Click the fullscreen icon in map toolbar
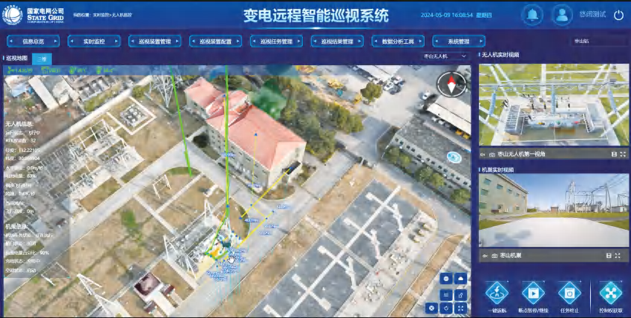This screenshot has width=631, height=318. click(x=462, y=308)
